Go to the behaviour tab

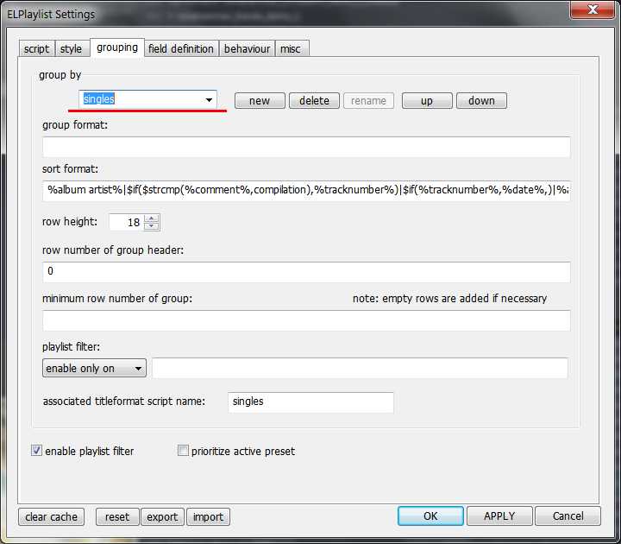248,48
